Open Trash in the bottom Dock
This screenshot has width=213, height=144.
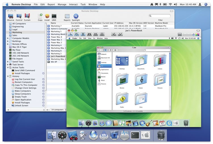161,135
